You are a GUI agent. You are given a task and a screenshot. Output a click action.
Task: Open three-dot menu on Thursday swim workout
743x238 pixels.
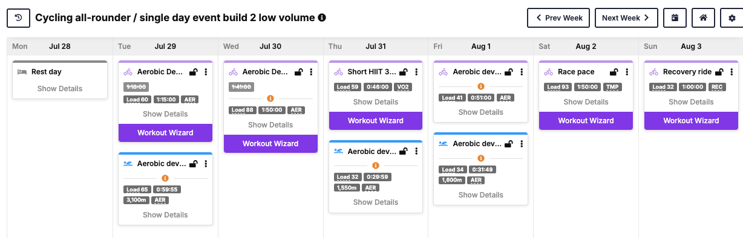416,151
